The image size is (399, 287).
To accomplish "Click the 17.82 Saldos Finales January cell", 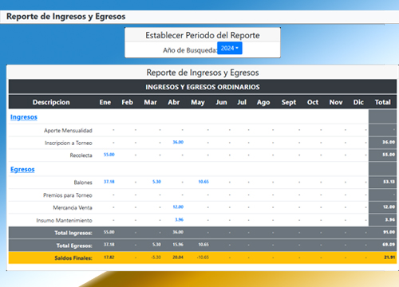I will point(109,258).
